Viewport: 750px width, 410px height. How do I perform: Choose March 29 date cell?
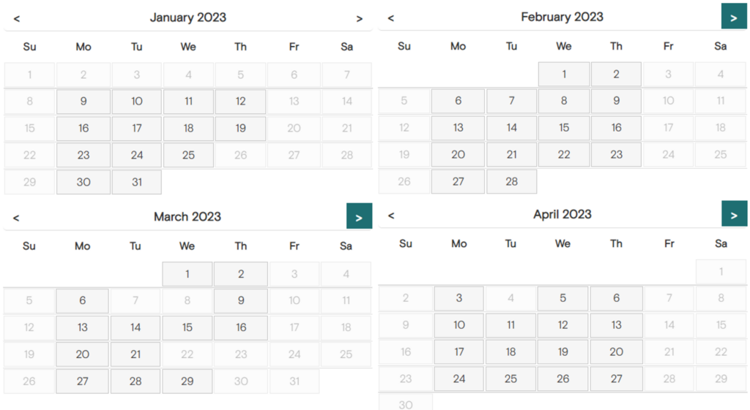click(187, 381)
